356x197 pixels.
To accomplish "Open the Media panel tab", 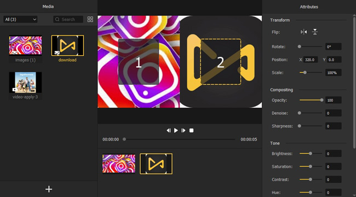I will (48, 7).
